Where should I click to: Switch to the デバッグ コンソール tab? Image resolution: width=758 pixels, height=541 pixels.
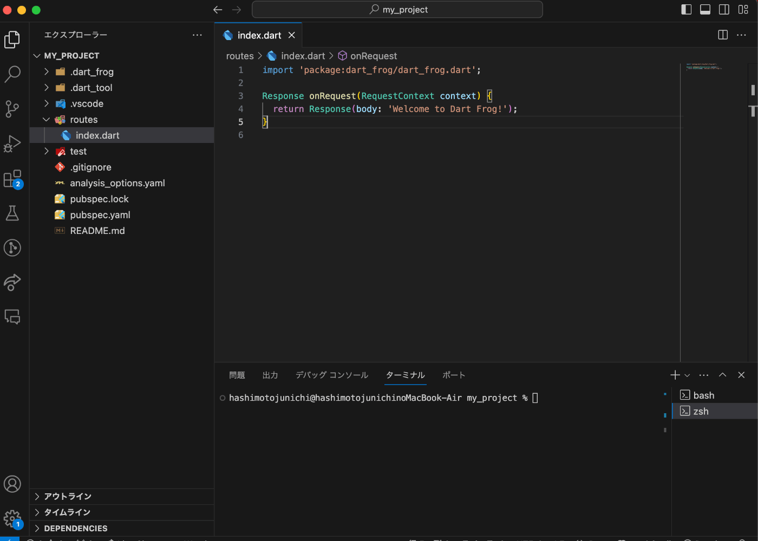[x=331, y=375]
